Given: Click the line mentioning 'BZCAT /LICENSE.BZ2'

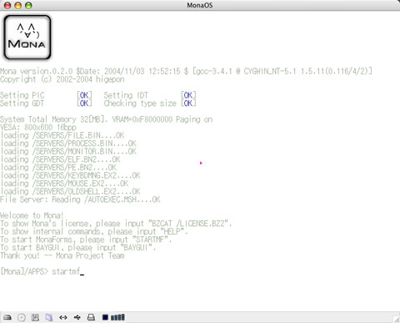Looking at the screenshot, I should click(116, 224).
